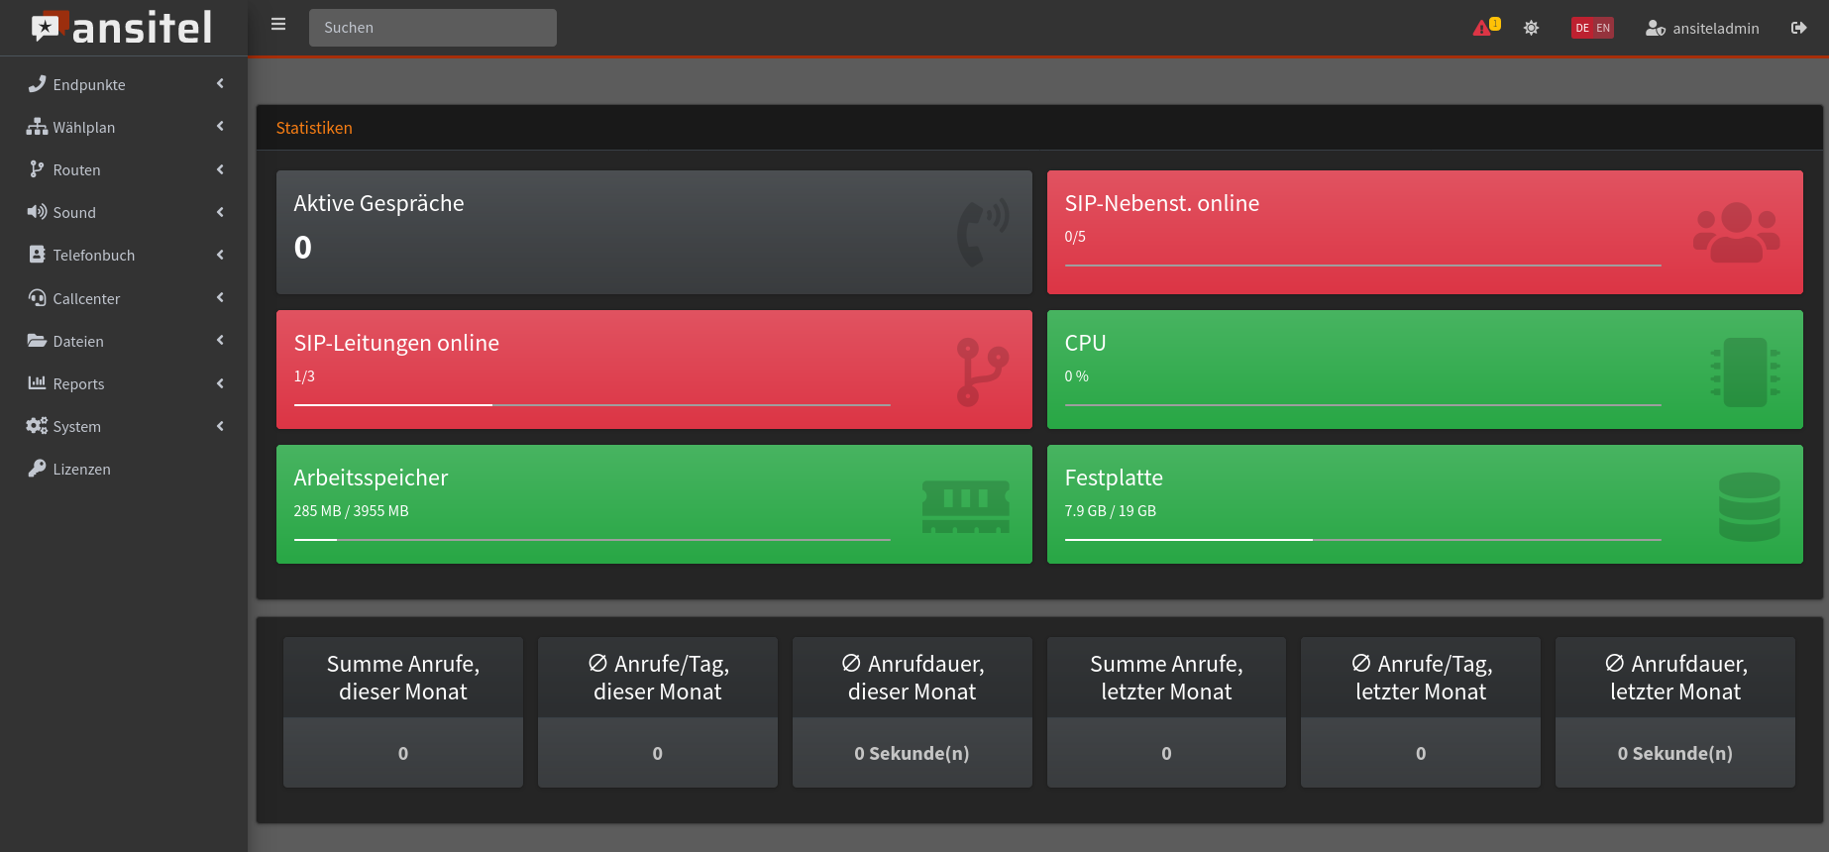Click the ansitel logo

pos(123,28)
